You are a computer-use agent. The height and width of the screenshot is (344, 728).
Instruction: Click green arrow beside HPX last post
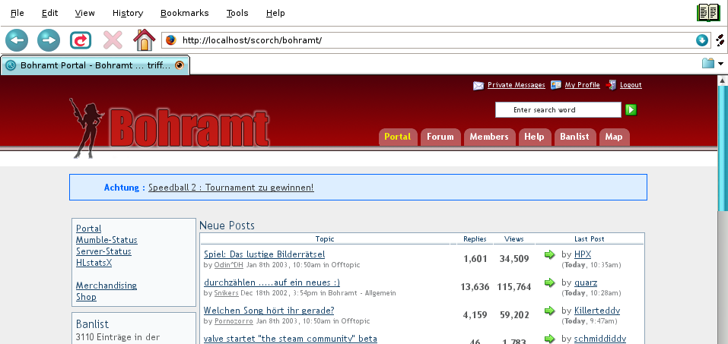[550, 254]
